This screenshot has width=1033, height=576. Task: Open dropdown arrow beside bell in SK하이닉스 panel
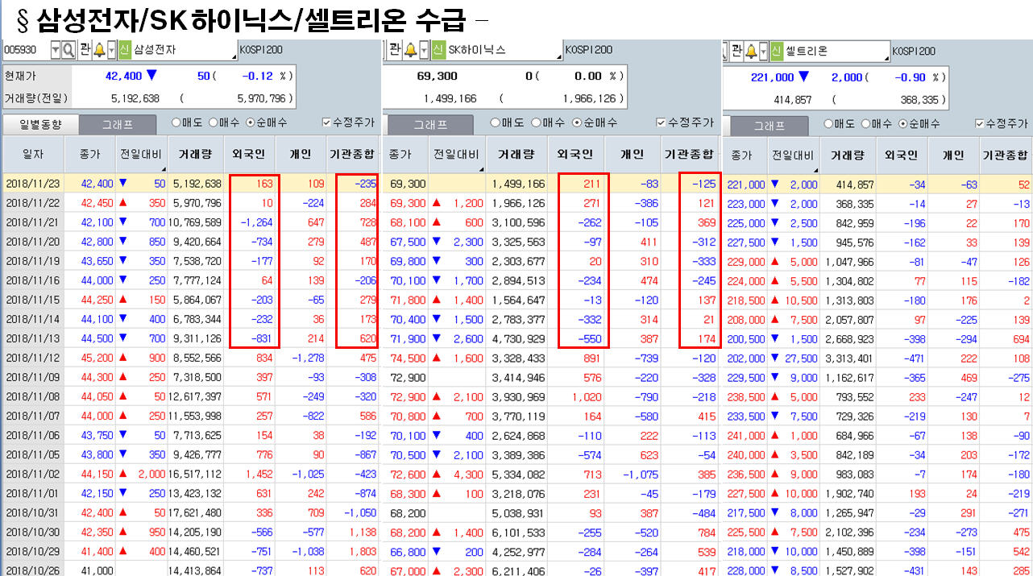coord(422,50)
